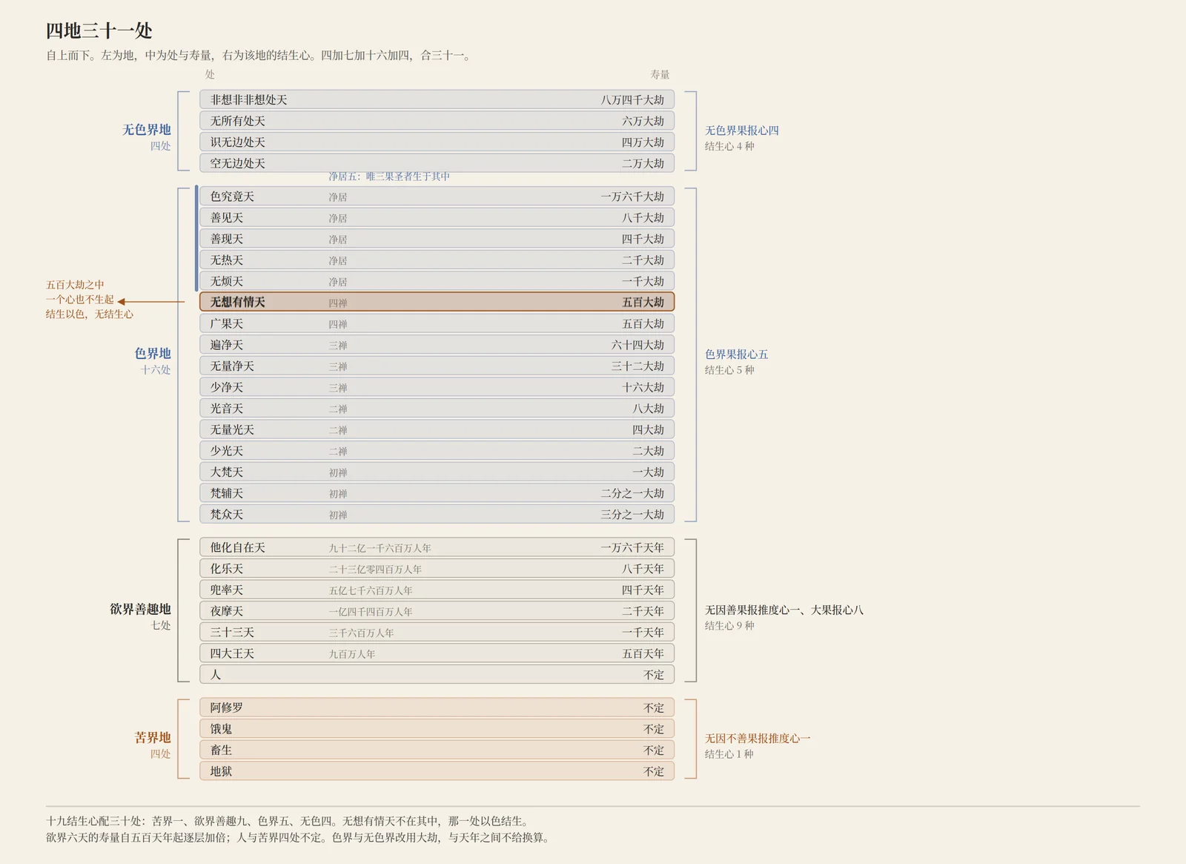Select the 兜率天 row

[x=437, y=590]
